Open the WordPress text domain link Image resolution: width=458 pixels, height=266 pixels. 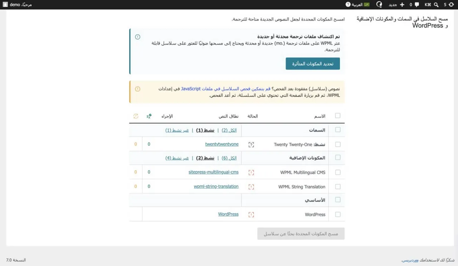228,214
